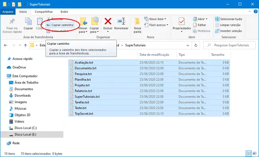Click the Copiar icon in Área de Transferência
The width and height of the screenshot is (259, 157).
(x=28, y=22)
